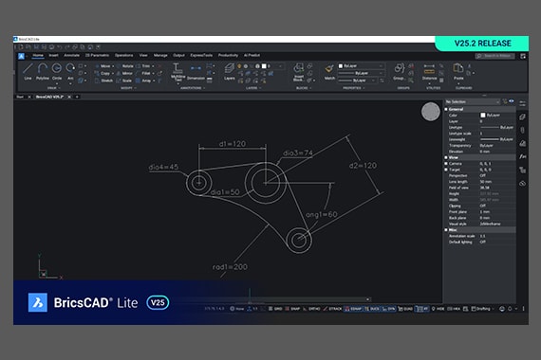Use the Match properties tool

[329, 72]
